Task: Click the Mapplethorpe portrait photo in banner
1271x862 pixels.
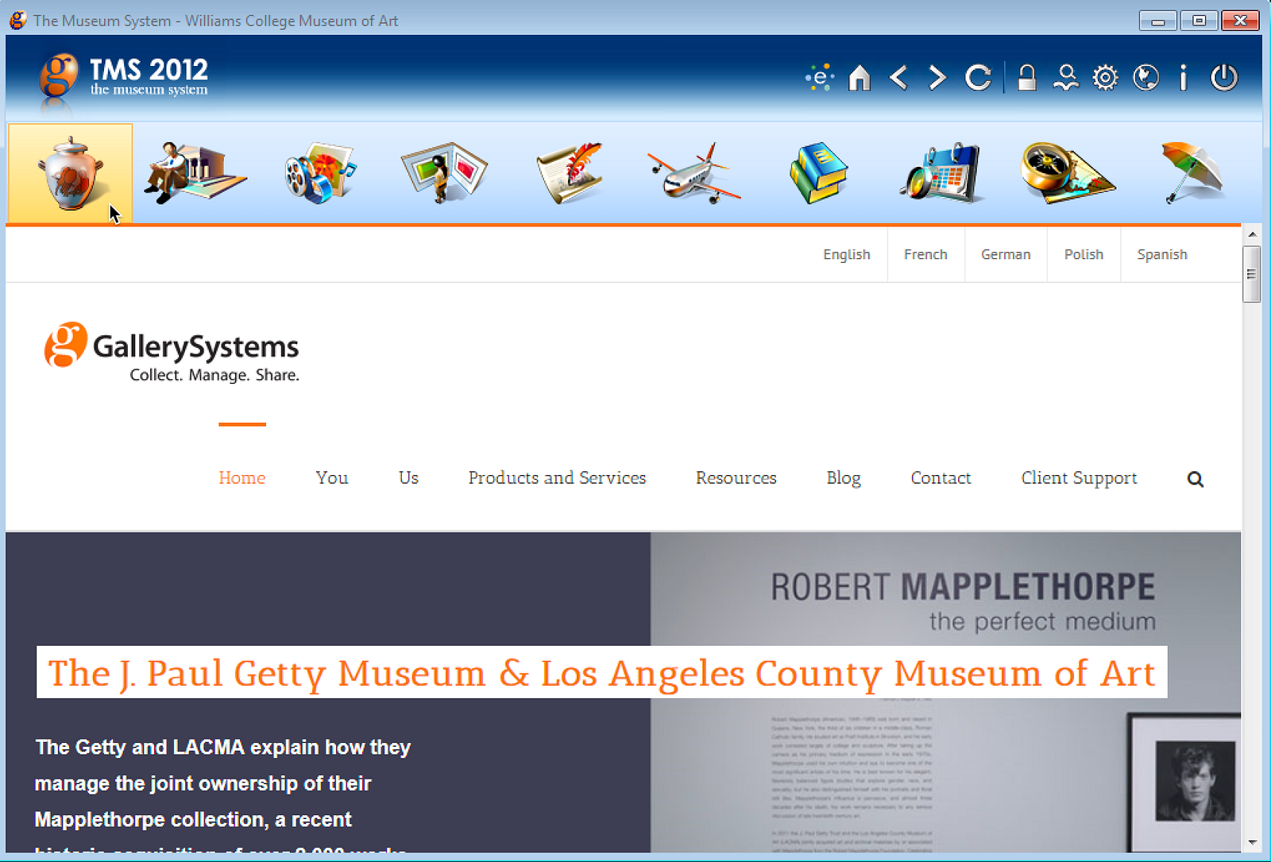Action: 1195,782
